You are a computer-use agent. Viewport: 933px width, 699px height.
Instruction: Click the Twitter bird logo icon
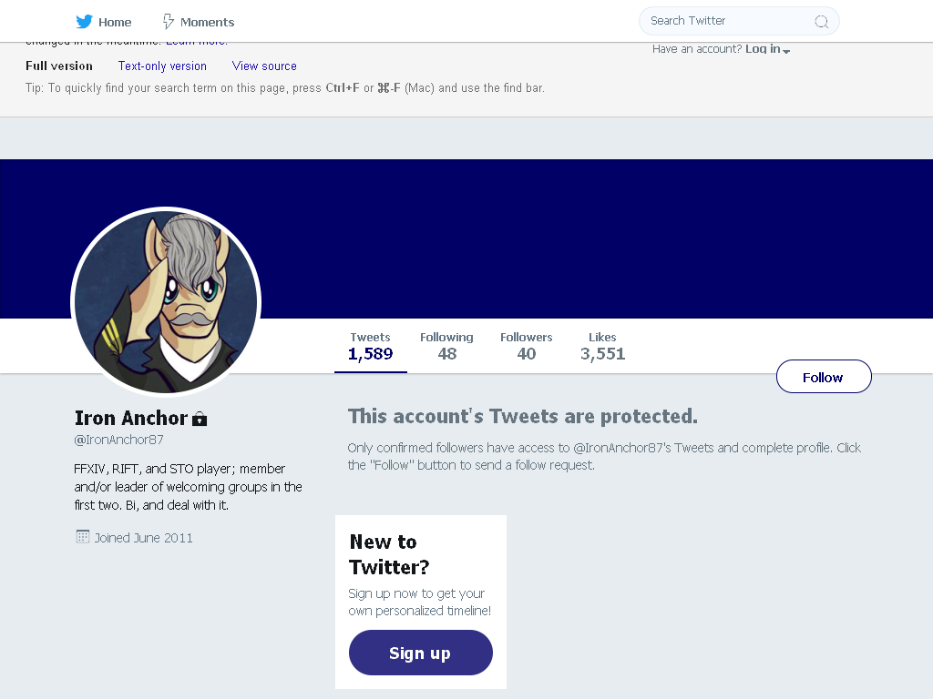[84, 22]
